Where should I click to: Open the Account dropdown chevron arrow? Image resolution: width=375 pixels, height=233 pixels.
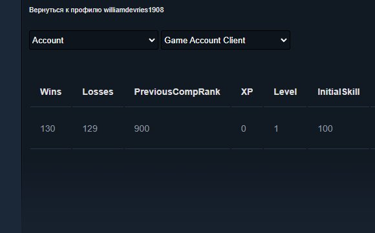pos(152,41)
